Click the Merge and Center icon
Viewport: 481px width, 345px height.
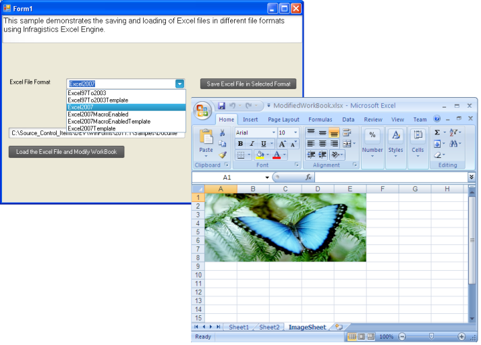click(347, 144)
